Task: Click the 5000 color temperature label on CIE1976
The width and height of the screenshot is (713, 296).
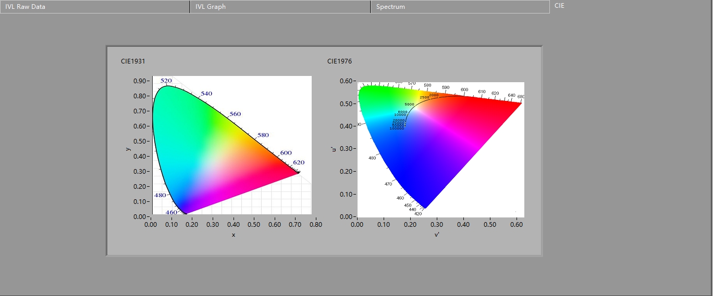Action: pos(409,105)
